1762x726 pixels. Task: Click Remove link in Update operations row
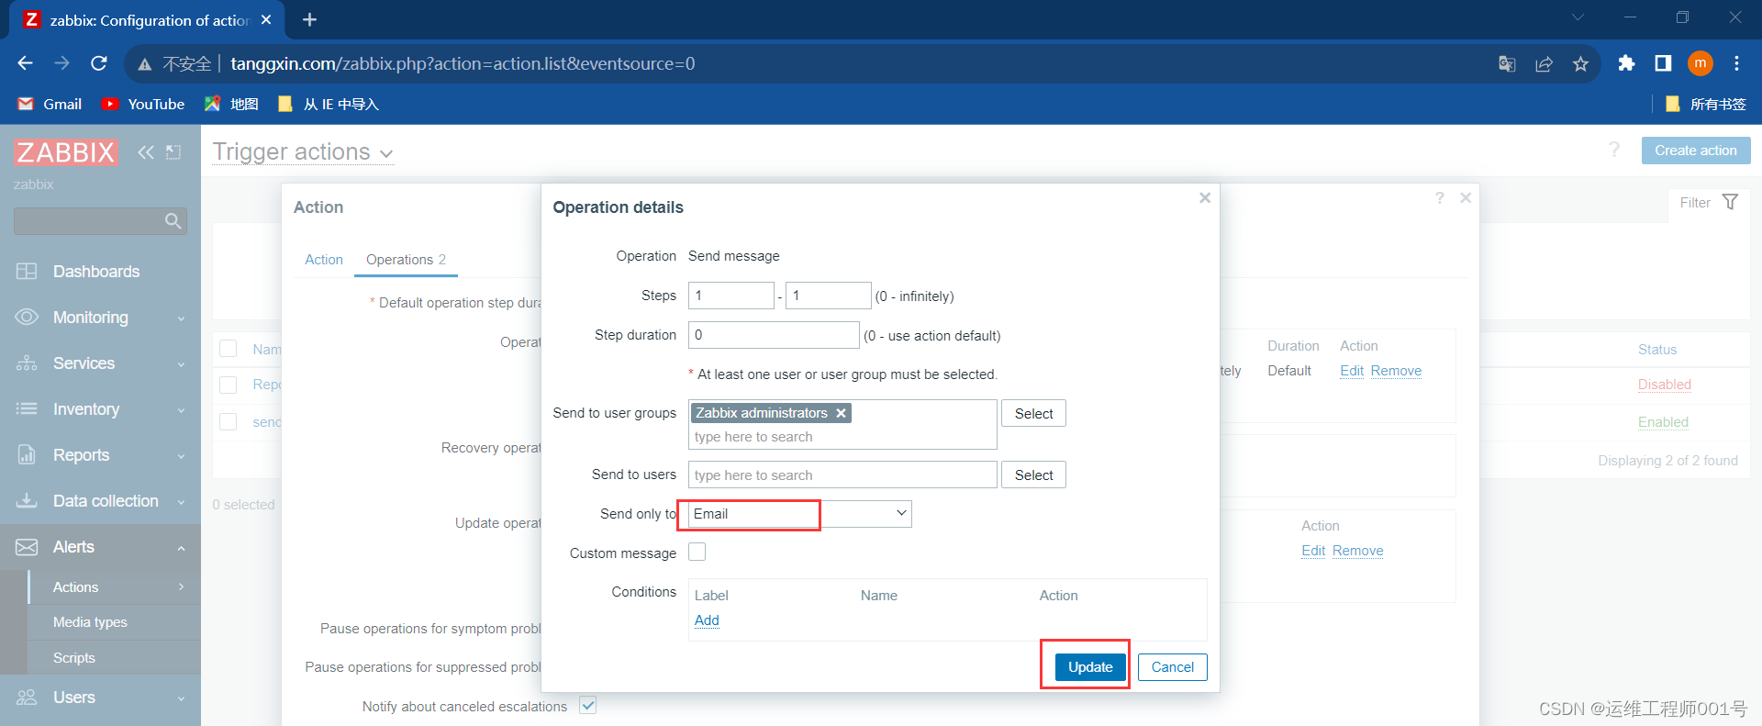coord(1357,551)
